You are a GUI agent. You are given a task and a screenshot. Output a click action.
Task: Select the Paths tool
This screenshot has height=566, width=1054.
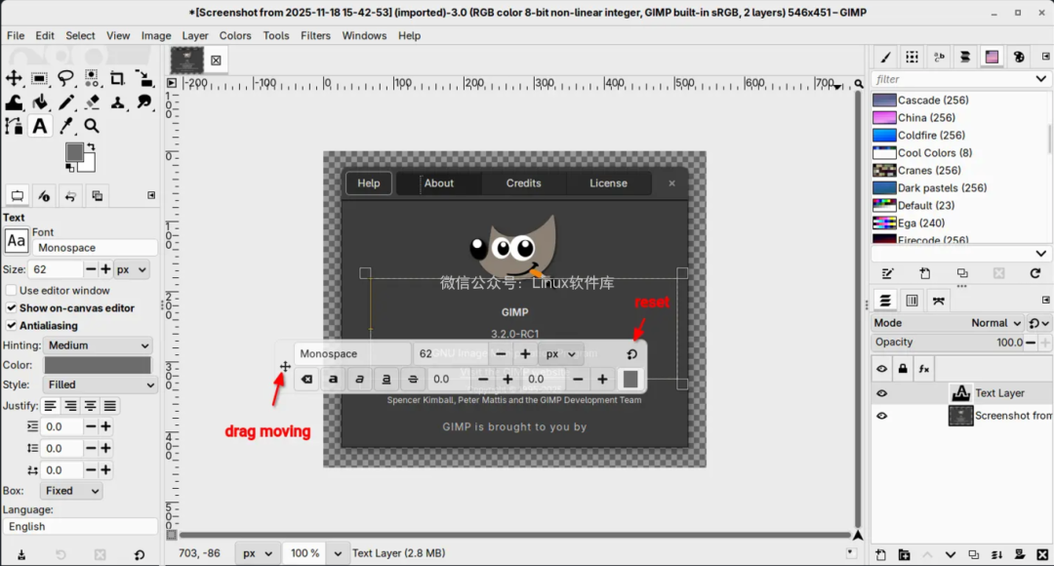[x=14, y=126]
